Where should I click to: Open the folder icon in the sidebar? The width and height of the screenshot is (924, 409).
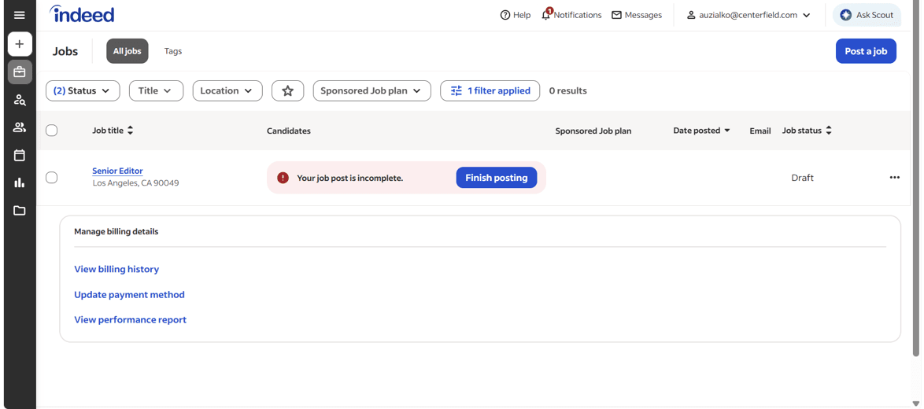(x=20, y=210)
